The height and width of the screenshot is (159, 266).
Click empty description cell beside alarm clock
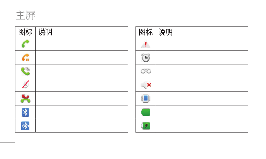pos(202,58)
